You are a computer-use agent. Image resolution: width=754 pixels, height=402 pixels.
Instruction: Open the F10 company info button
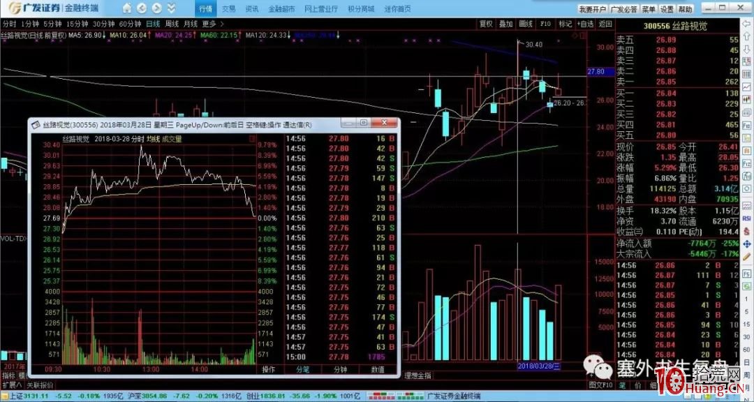pos(545,24)
